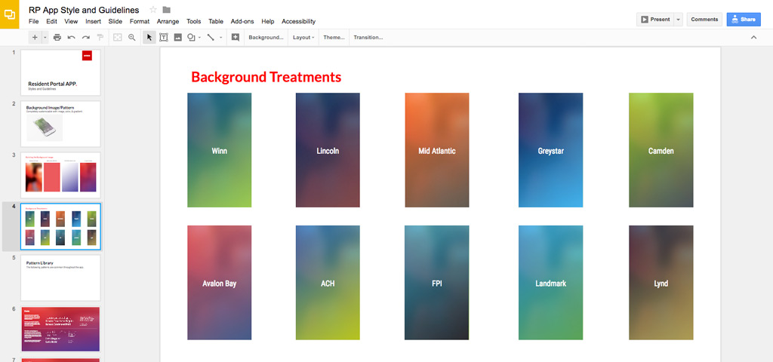Select the Shape tool icon
The height and width of the screenshot is (362, 773).
[x=192, y=38]
